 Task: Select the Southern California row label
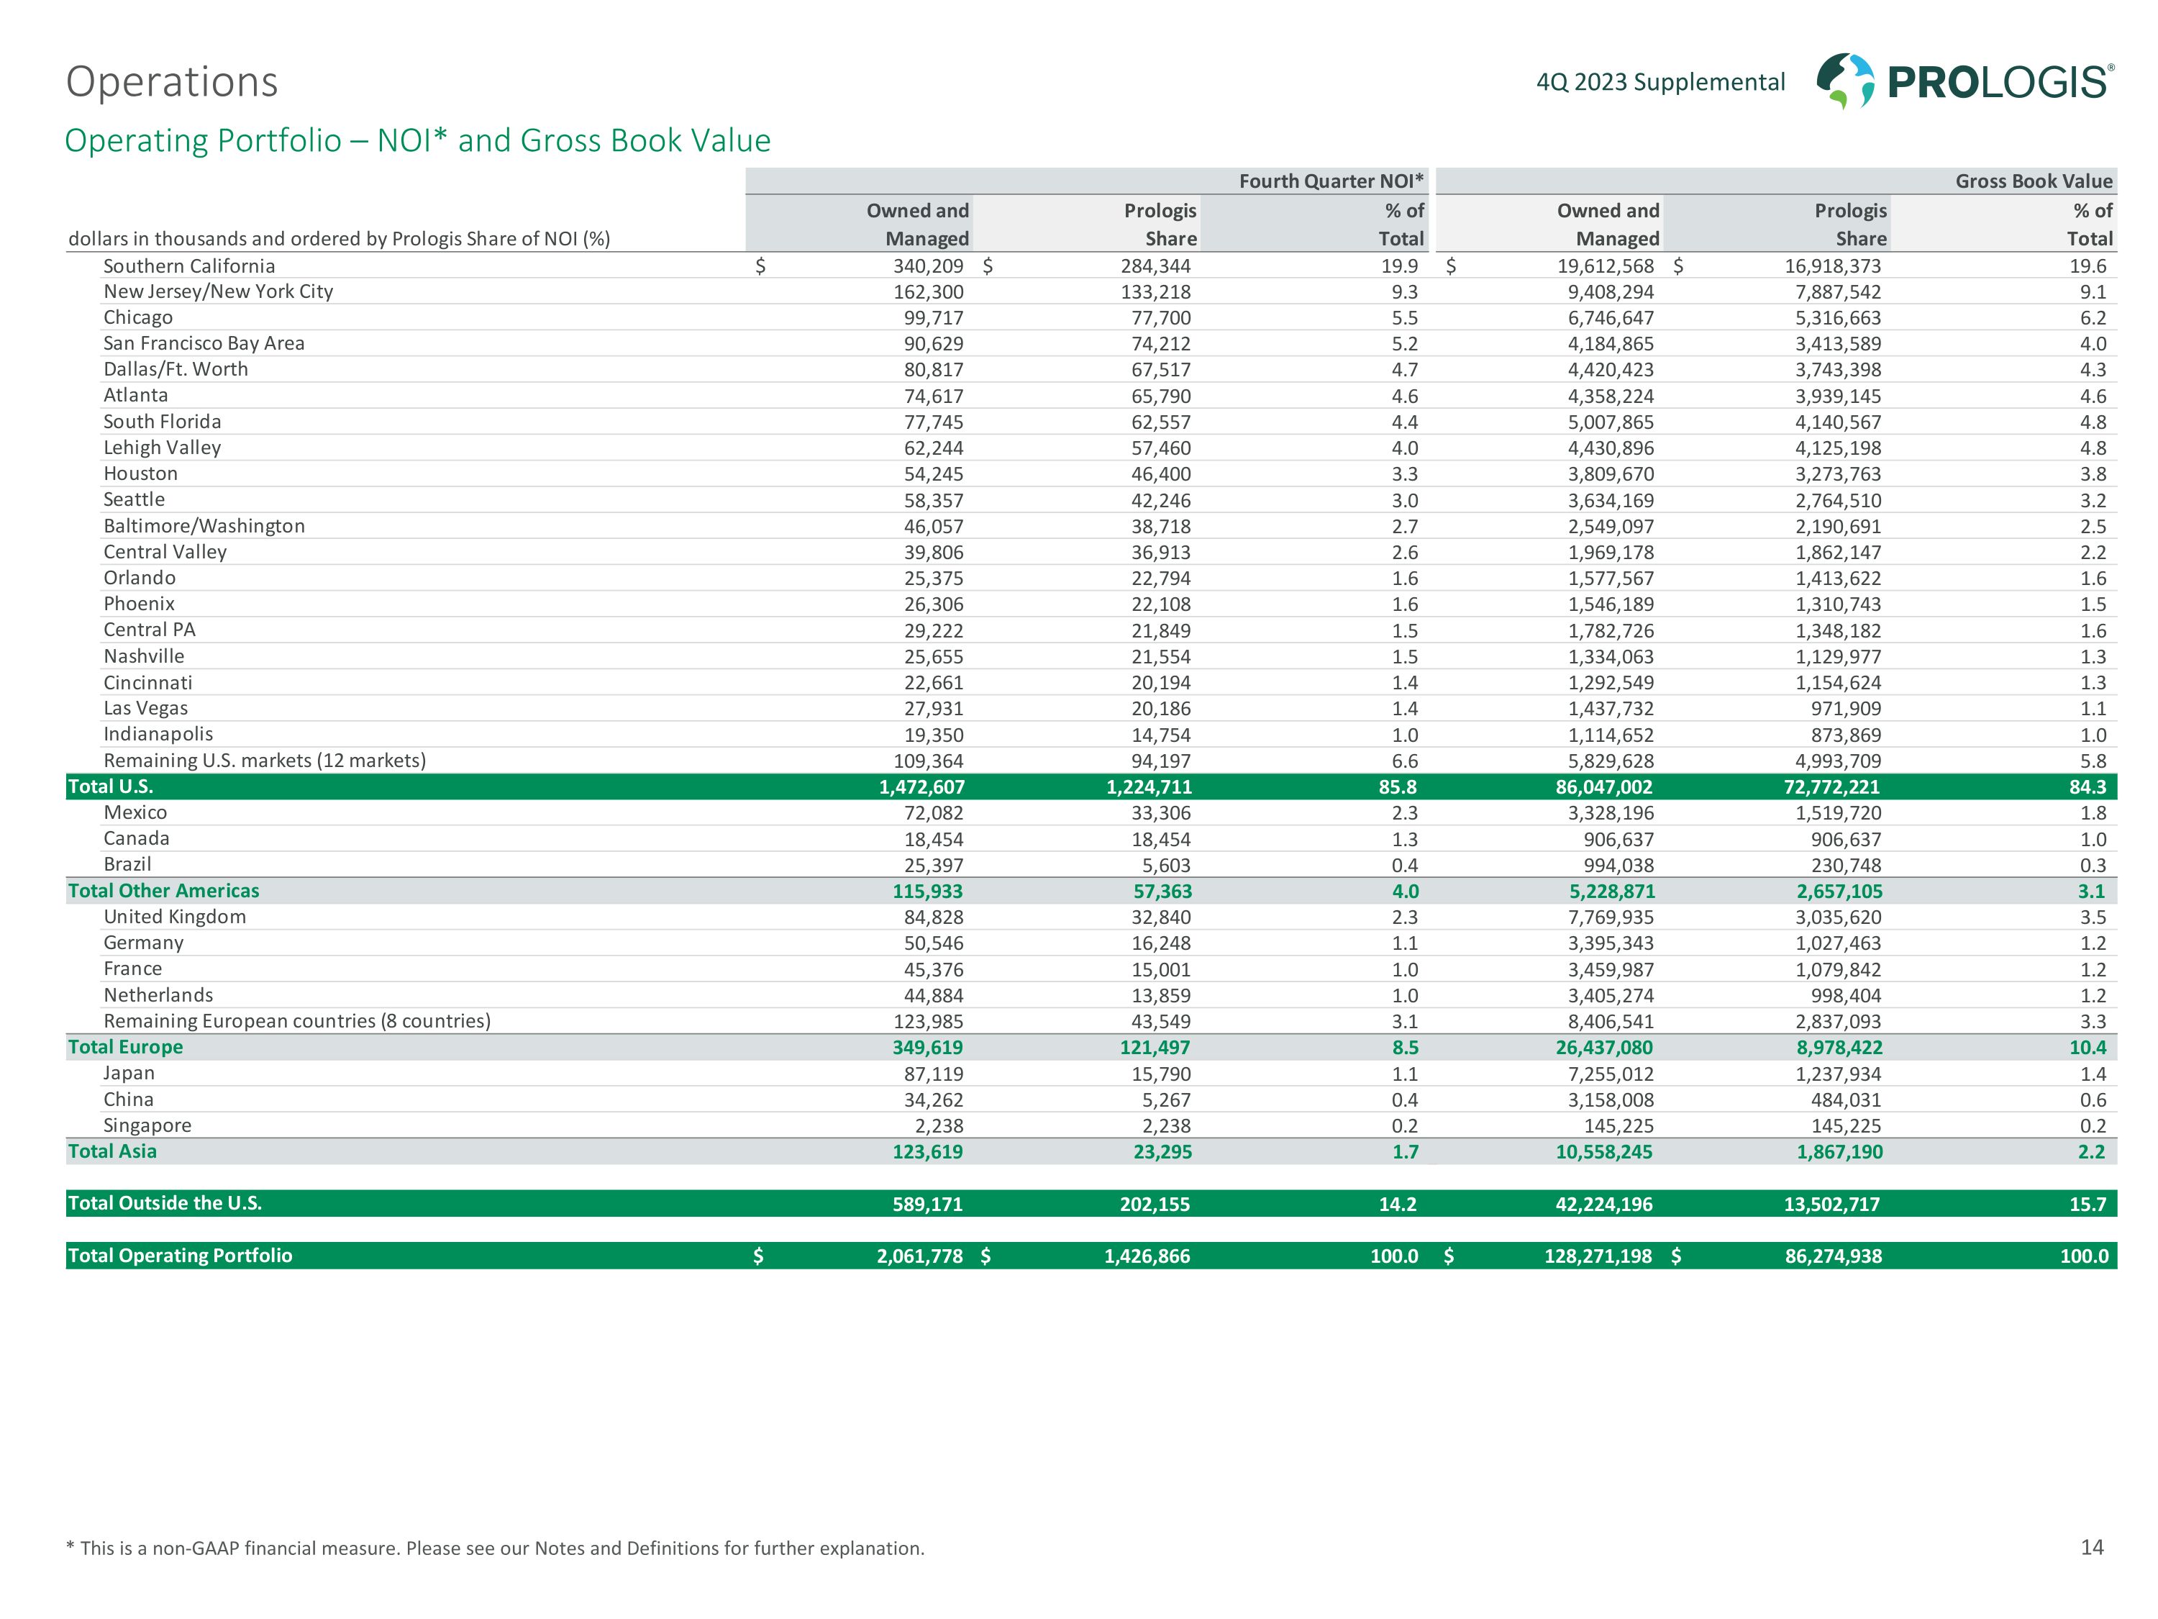(x=189, y=266)
